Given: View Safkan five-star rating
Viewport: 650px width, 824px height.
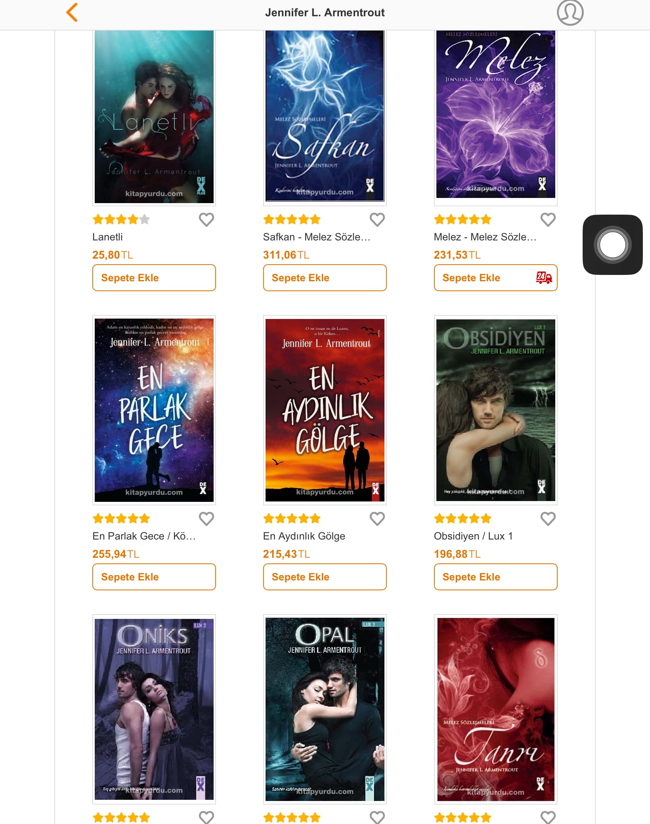Looking at the screenshot, I should coord(292,219).
